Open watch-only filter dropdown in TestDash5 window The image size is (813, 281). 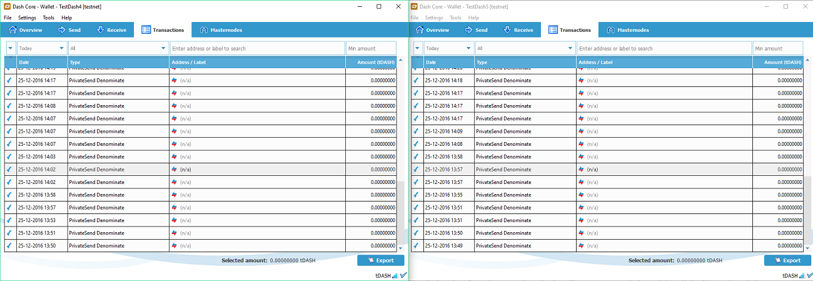[x=417, y=48]
